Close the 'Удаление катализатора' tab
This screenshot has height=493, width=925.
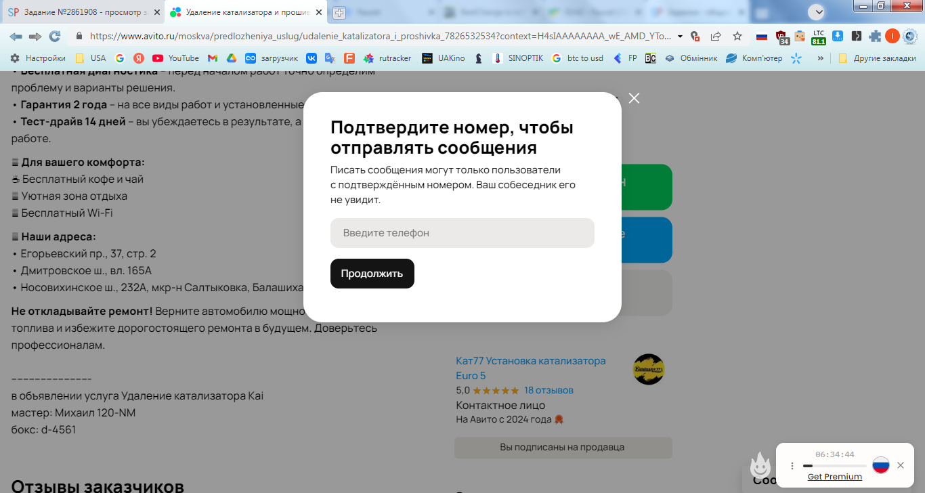click(x=319, y=12)
